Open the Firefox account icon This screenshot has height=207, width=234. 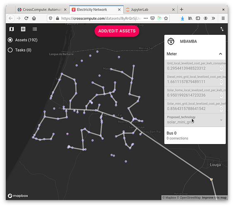(x=206, y=18)
